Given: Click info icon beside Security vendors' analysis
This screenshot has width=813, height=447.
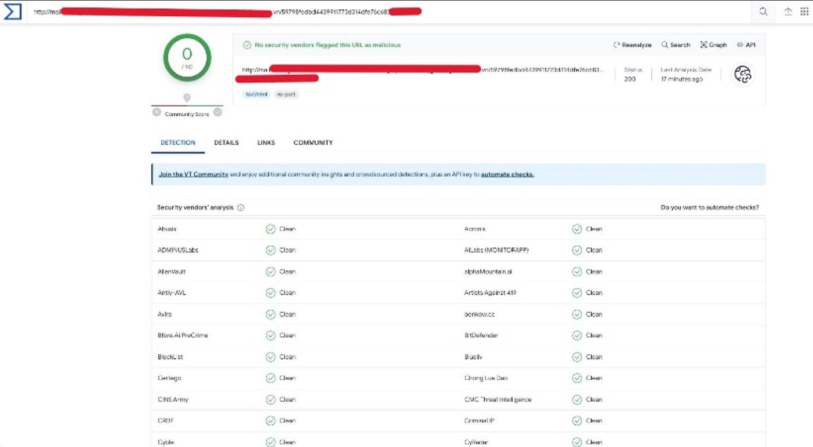Looking at the screenshot, I should pyautogui.click(x=241, y=207).
